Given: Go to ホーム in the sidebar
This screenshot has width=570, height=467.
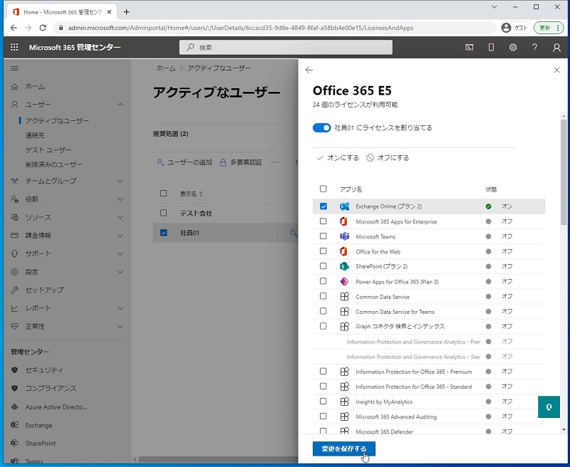Looking at the screenshot, I should 35,86.
